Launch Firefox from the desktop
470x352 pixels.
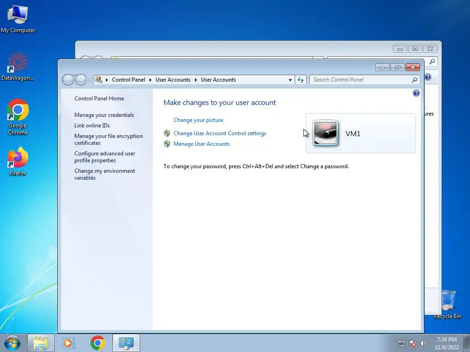tap(18, 161)
